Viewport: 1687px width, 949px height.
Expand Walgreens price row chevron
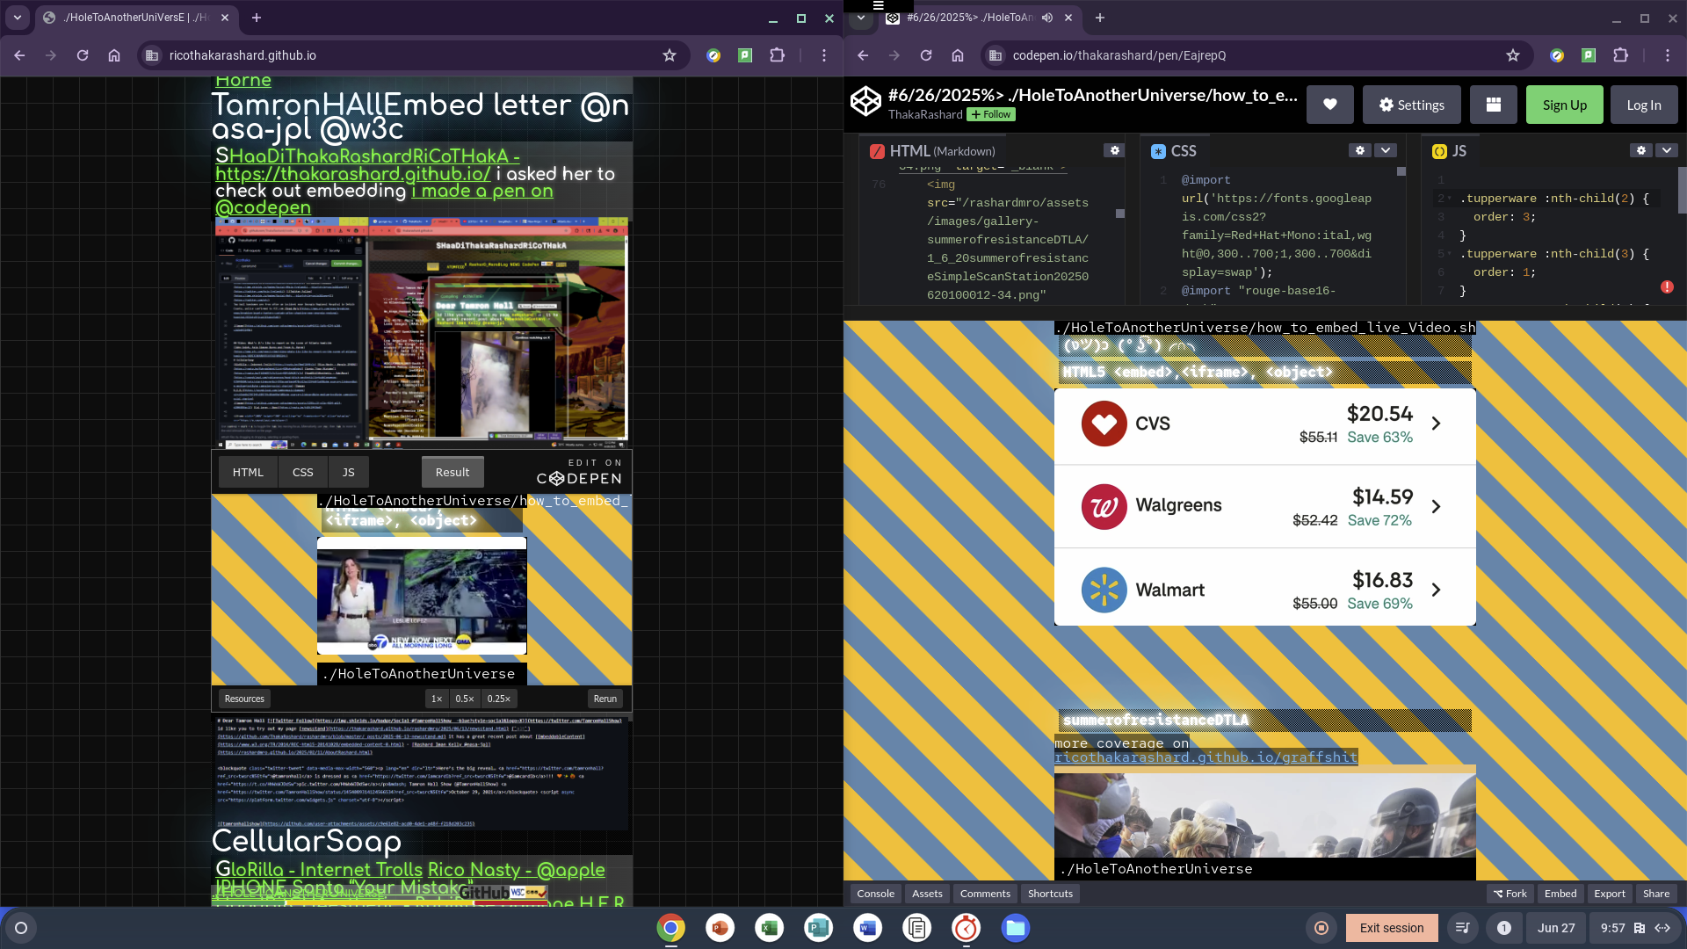click(1436, 506)
